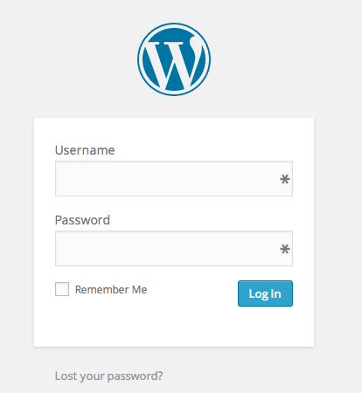Click the Username label
The width and height of the screenshot is (362, 393).
pyautogui.click(x=85, y=150)
